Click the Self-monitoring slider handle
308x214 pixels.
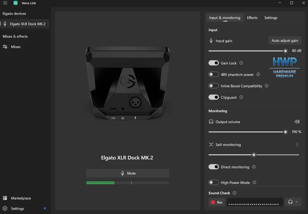254,155
